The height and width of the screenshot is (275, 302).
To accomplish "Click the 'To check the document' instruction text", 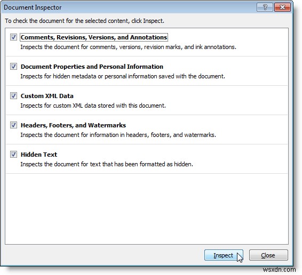I will click(84, 21).
